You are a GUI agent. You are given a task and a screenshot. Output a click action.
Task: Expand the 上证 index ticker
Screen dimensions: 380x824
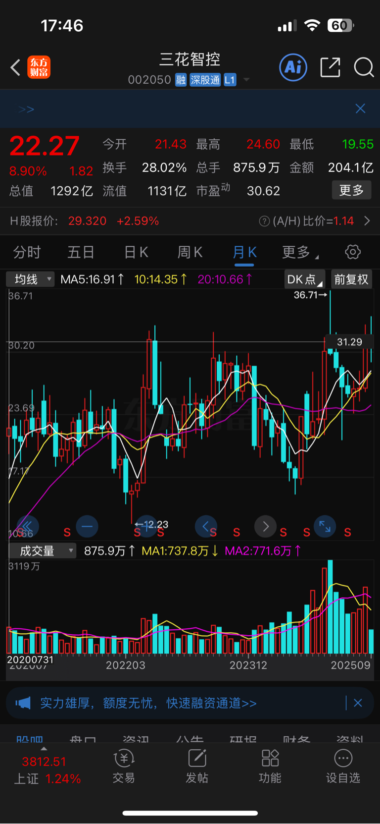coord(45,749)
